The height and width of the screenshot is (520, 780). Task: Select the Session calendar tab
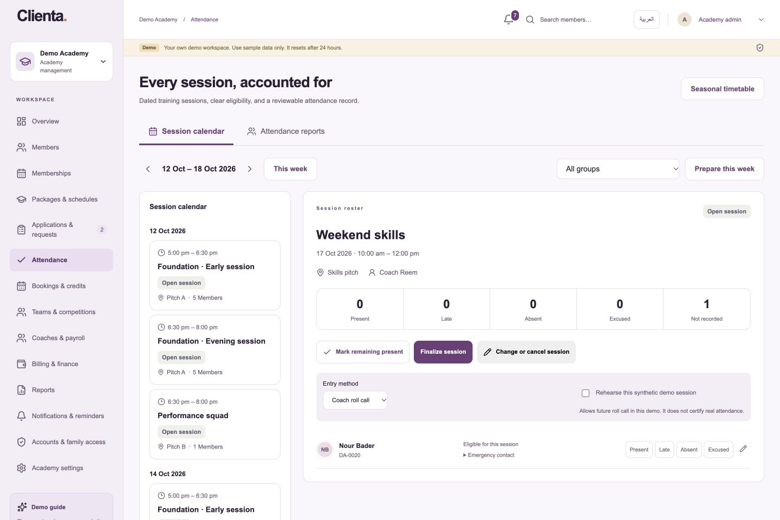point(186,132)
